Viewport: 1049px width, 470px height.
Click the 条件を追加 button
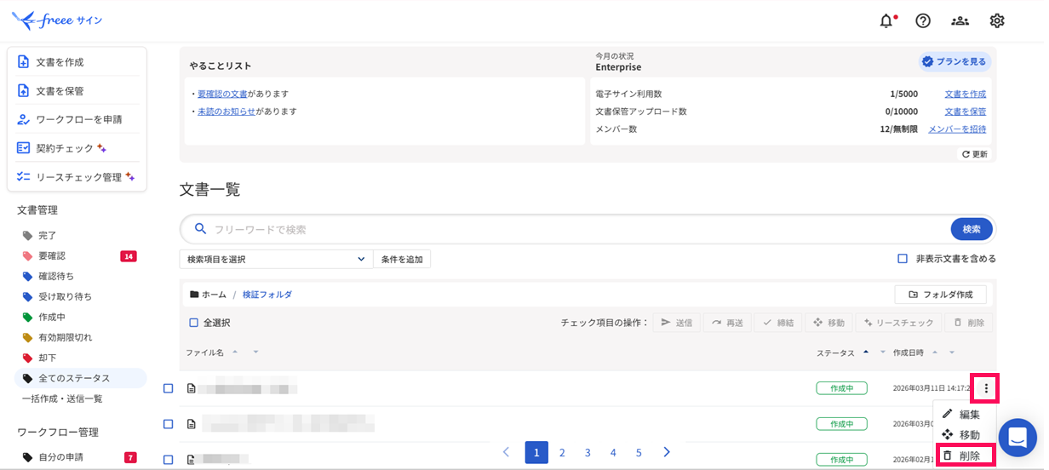click(402, 259)
